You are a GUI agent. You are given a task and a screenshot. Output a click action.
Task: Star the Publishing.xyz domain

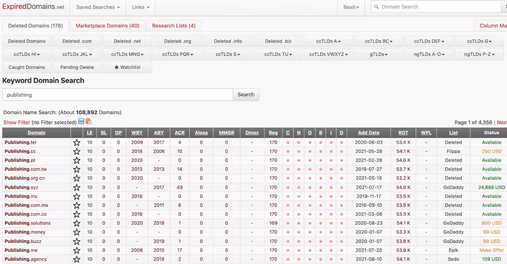(77, 187)
